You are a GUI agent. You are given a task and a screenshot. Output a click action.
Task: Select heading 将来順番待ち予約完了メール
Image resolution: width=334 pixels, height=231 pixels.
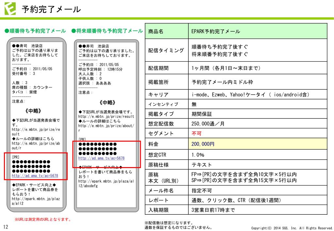pos(107,31)
